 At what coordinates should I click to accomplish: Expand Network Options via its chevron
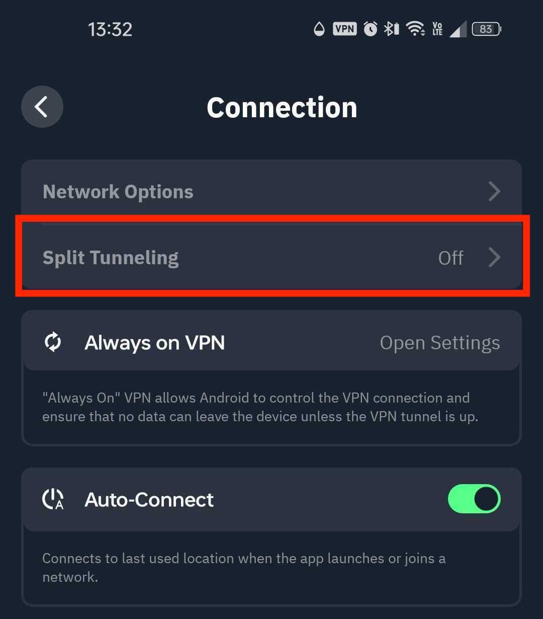point(495,191)
